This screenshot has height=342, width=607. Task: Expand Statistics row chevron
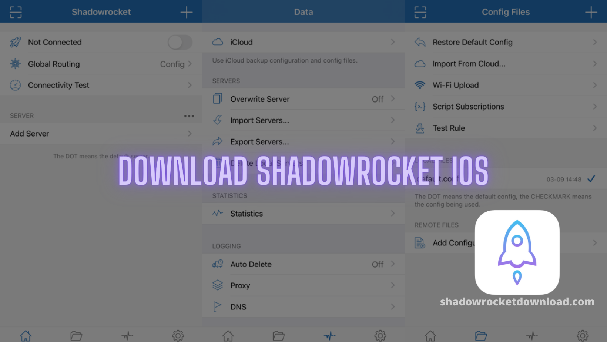393,213
